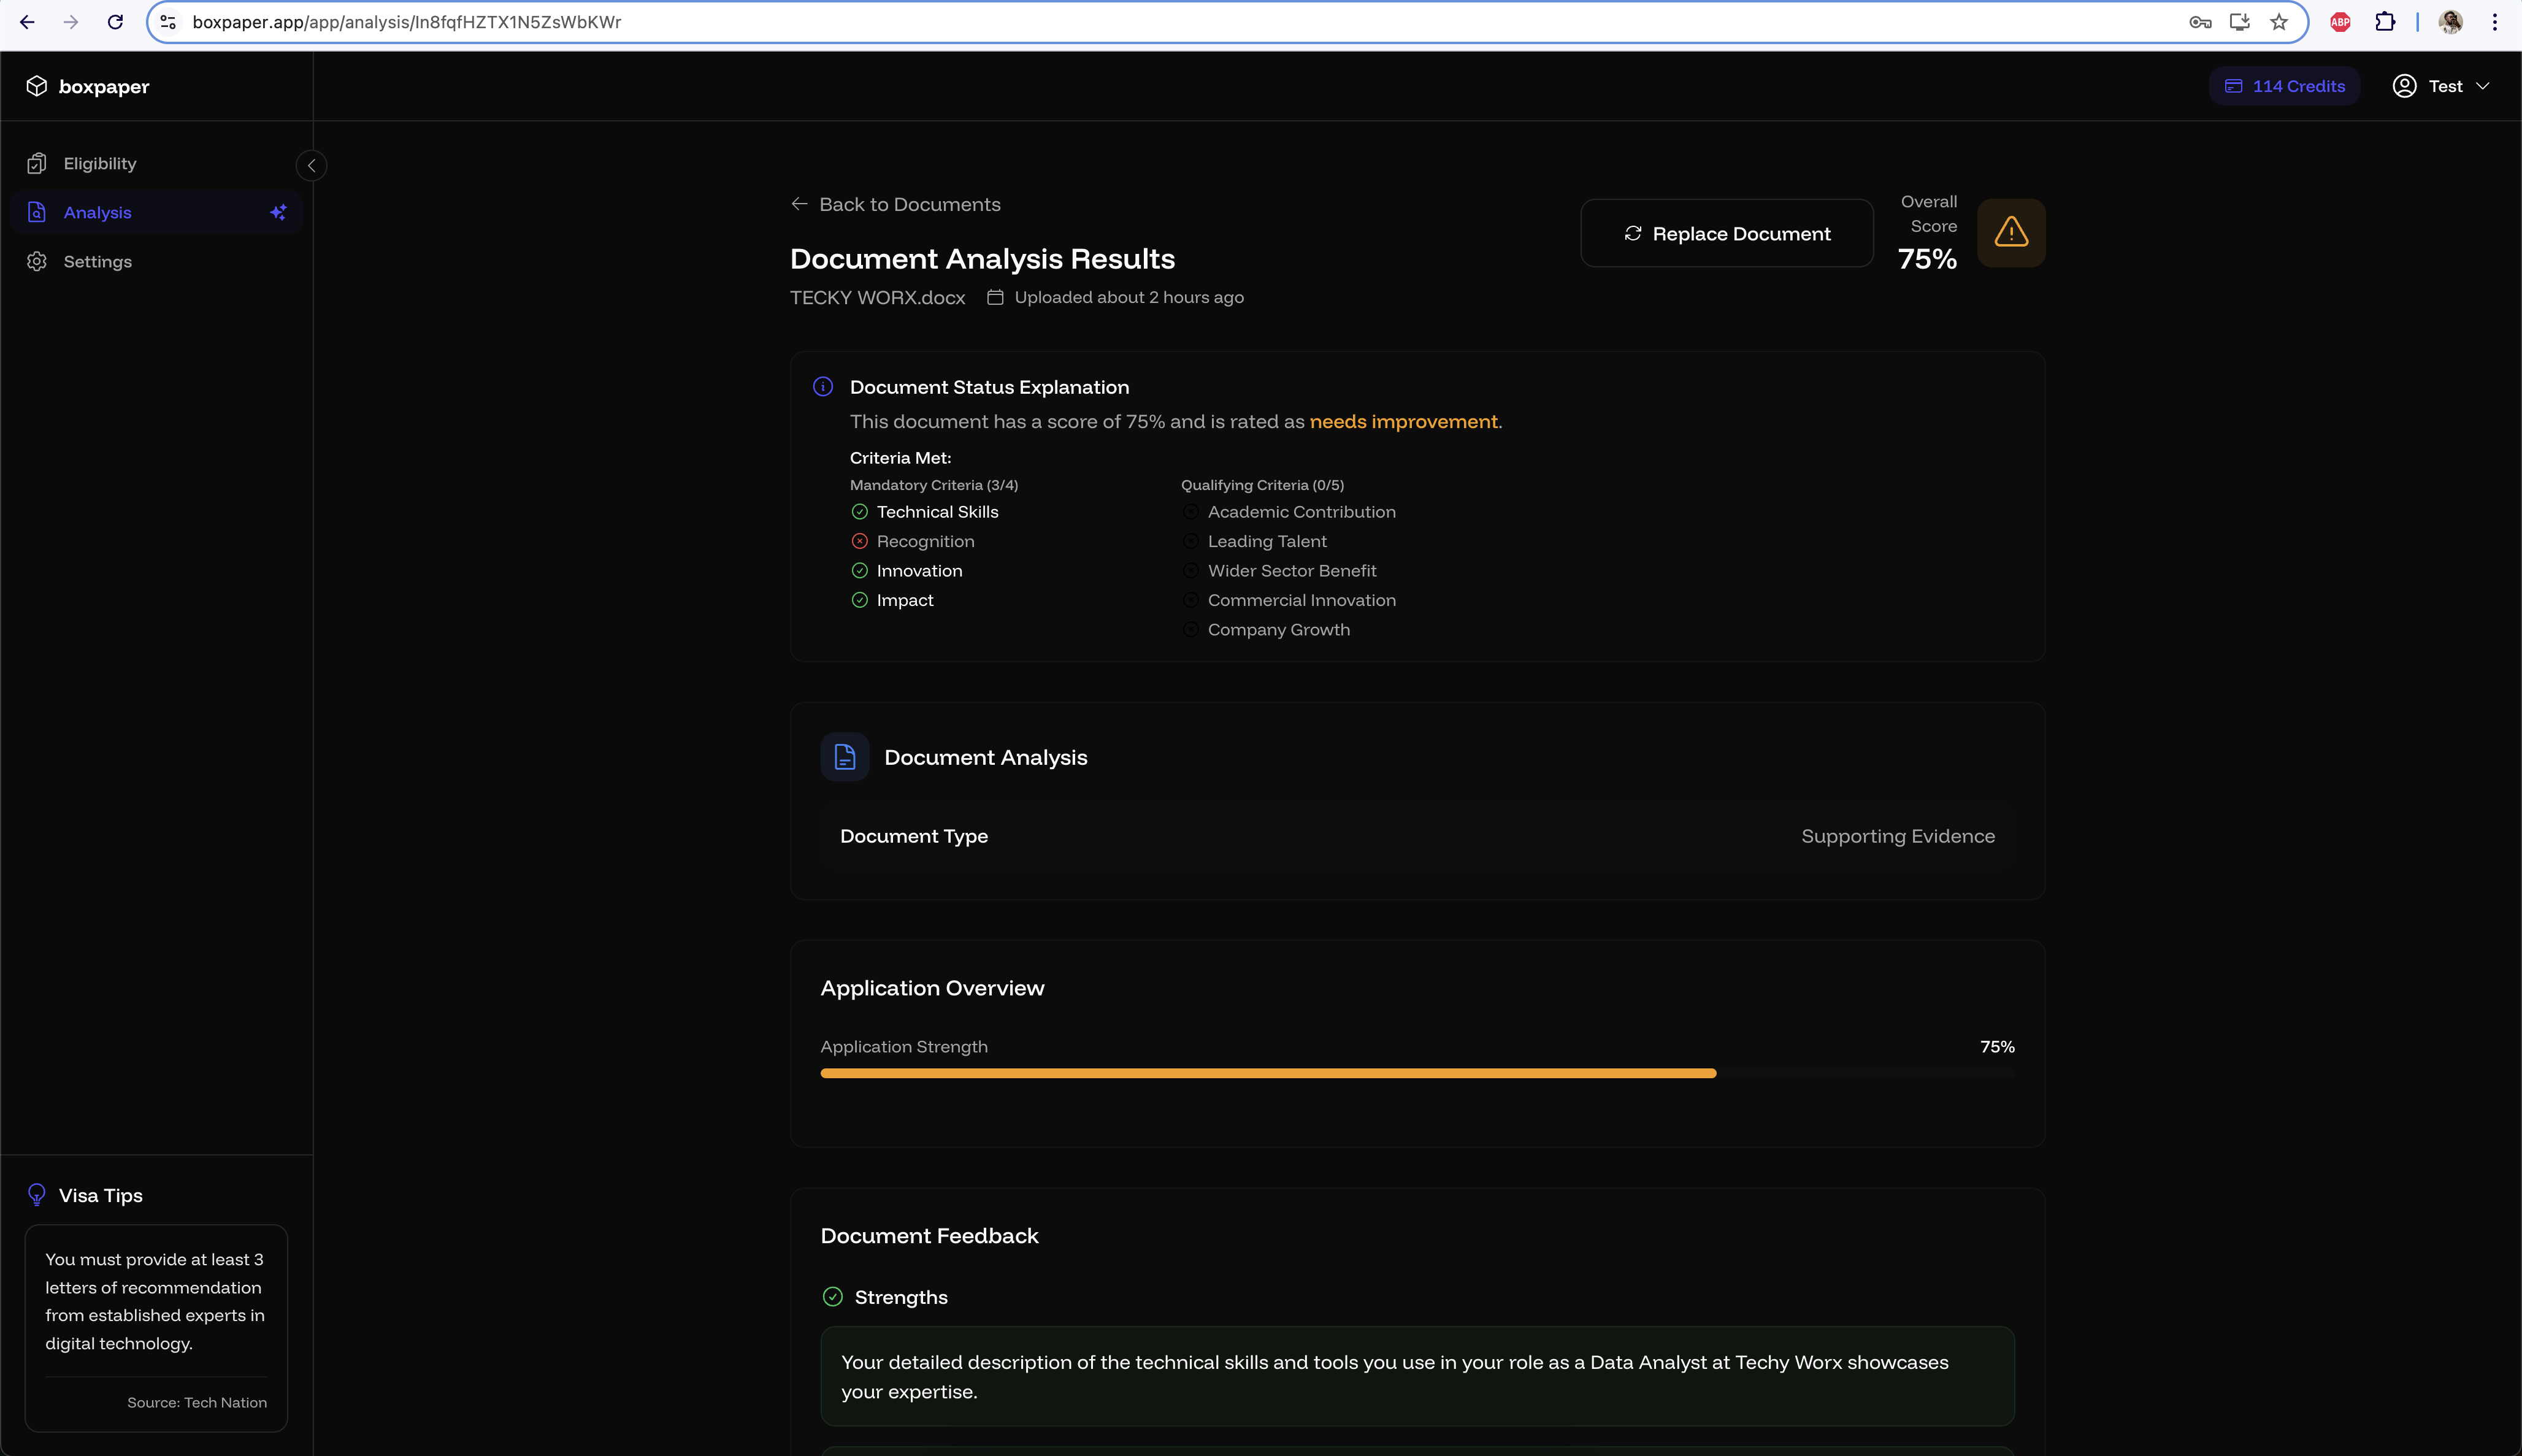
Task: Bookmark this page with the star icon
Action: (x=2279, y=22)
